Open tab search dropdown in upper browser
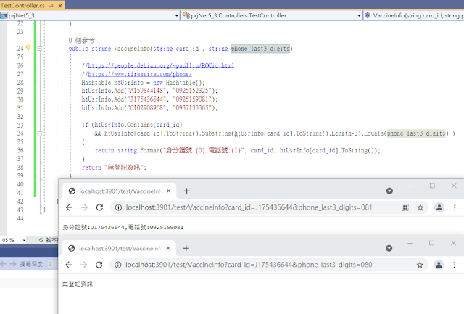Viewport: 464px width, 314px height. point(389,191)
